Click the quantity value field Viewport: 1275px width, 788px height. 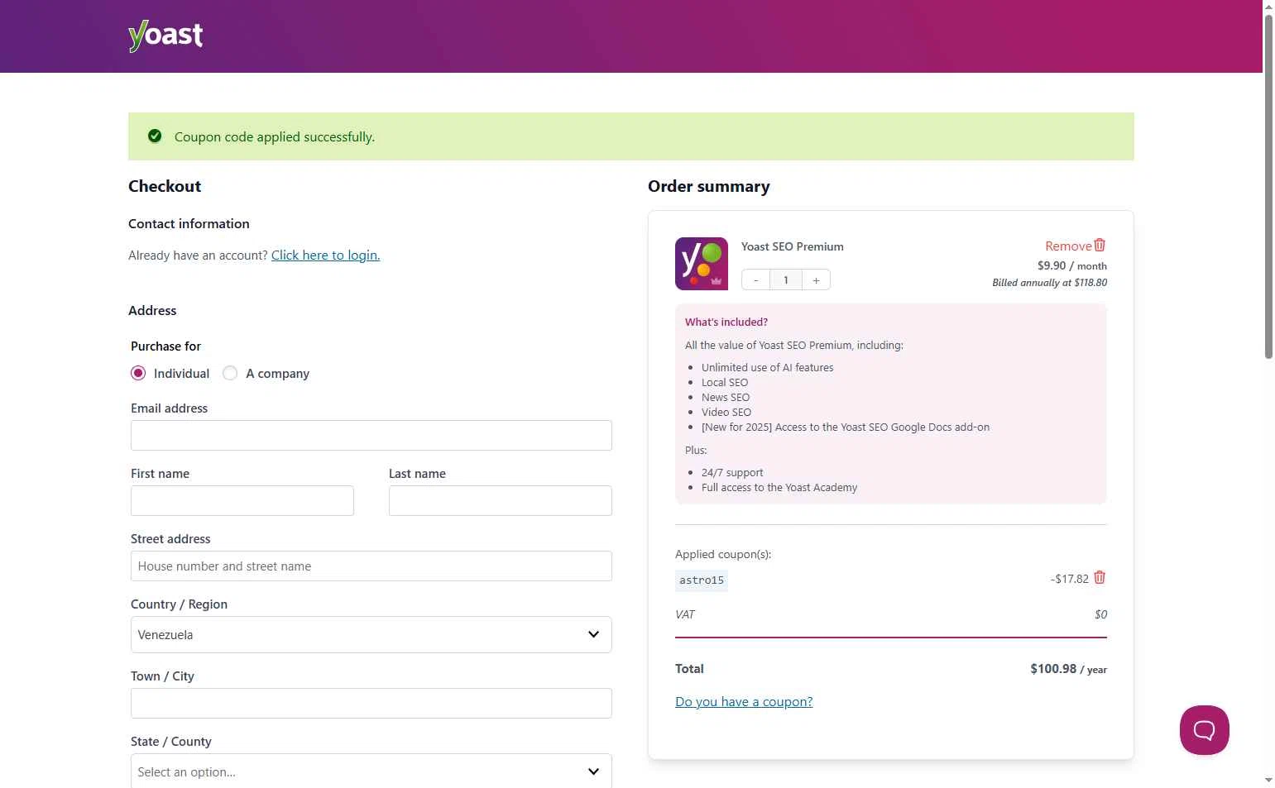pyautogui.click(x=786, y=280)
